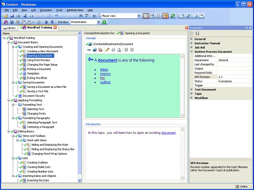Open the 'fax' link
Screen dimensions: 254x190
pos(102,78)
